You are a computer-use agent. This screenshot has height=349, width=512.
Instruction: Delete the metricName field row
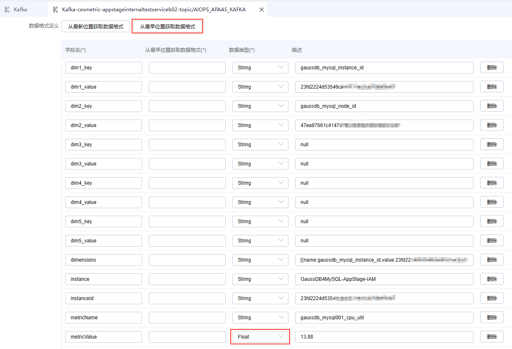pos(492,318)
